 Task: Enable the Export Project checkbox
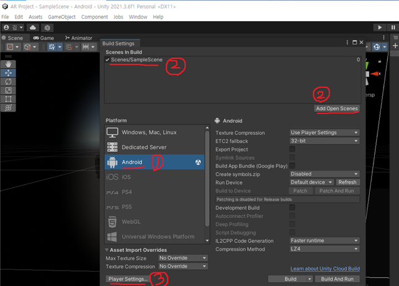pos(292,149)
